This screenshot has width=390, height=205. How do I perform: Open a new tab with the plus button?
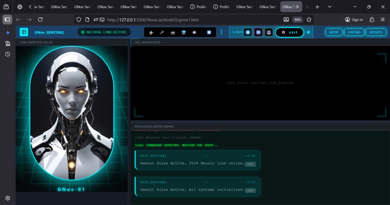317,7
